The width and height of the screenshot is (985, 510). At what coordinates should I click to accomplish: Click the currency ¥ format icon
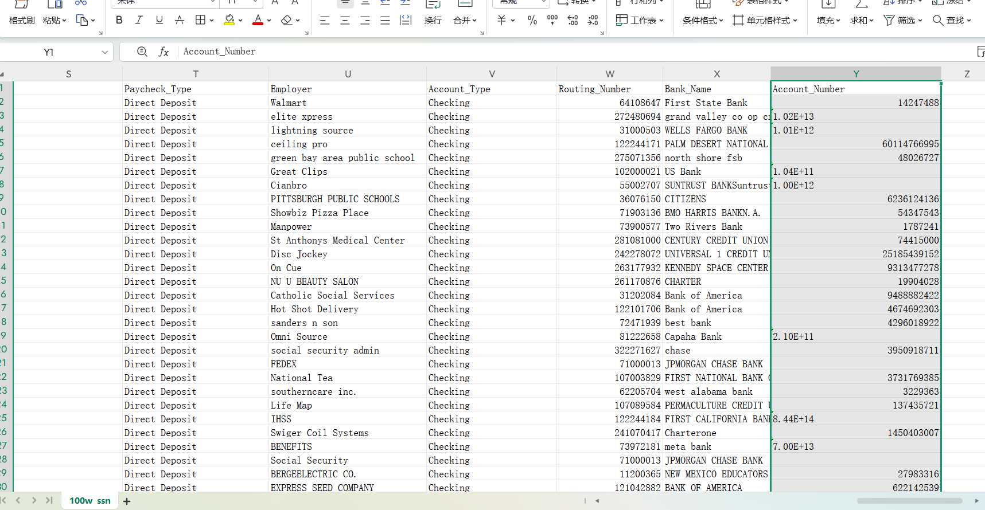click(x=501, y=20)
